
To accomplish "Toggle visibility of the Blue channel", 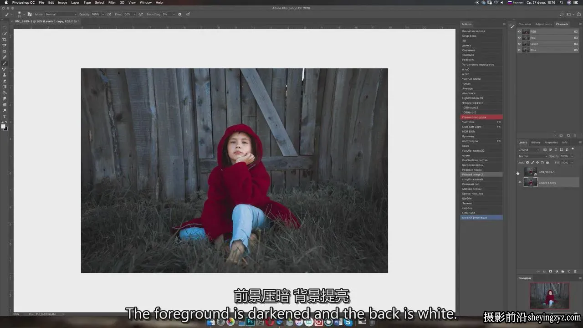I will (x=519, y=50).
